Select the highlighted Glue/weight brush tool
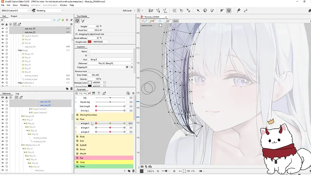 tap(228, 10)
